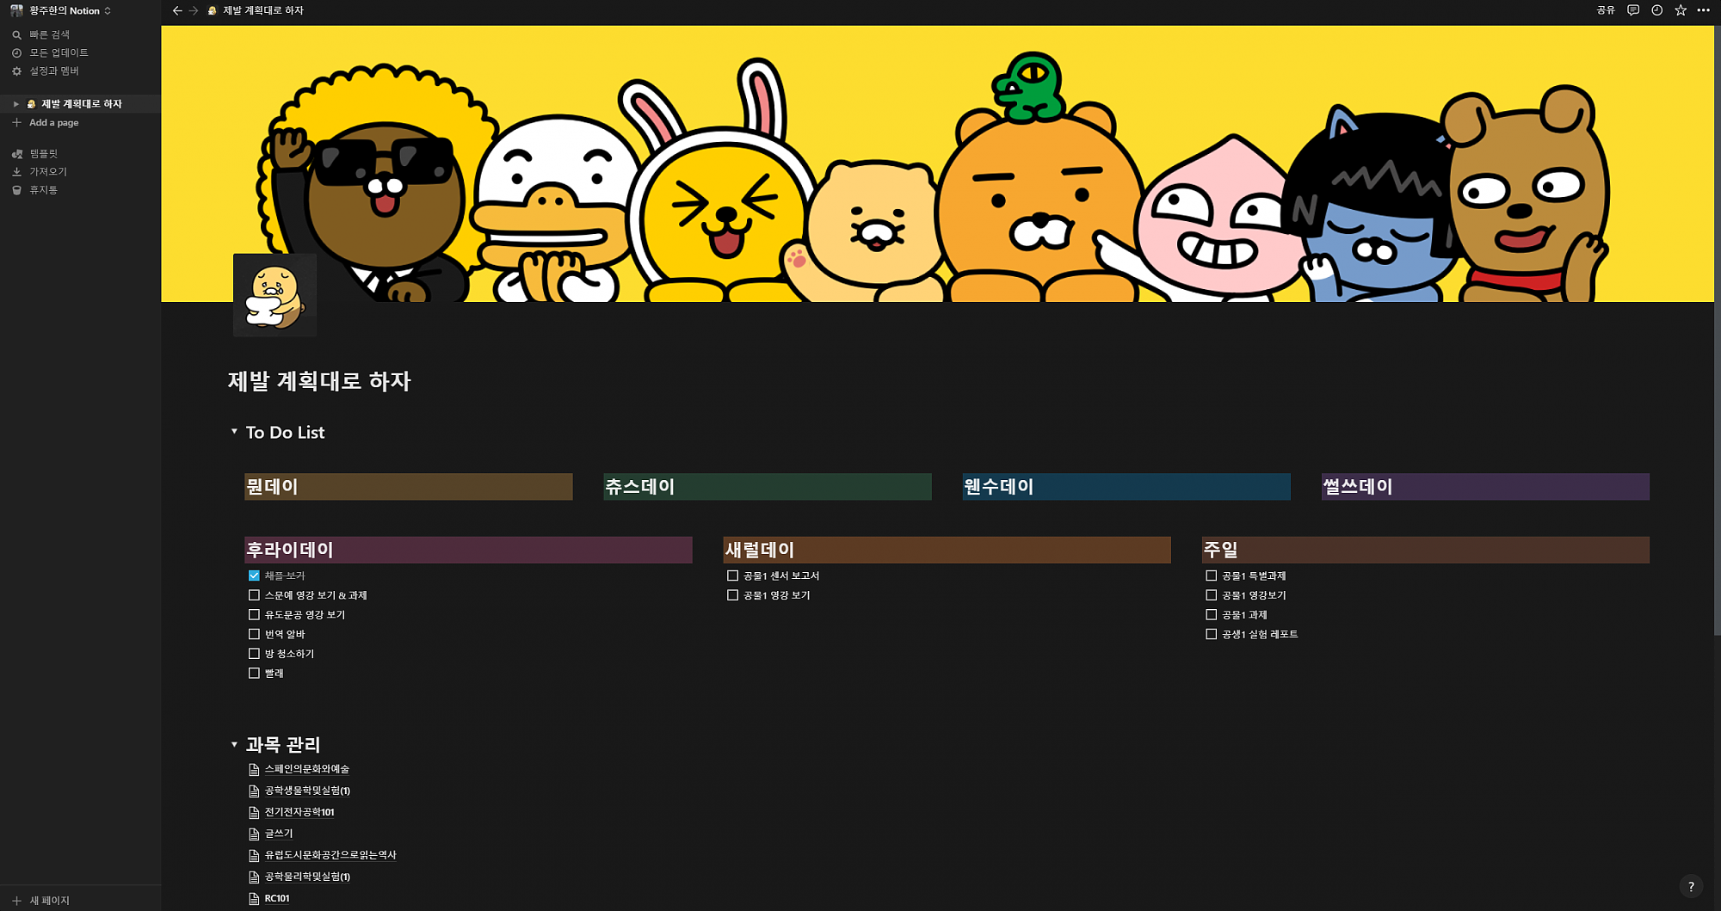Click page icon next to RC101
This screenshot has width=1721, height=911.
tap(254, 898)
